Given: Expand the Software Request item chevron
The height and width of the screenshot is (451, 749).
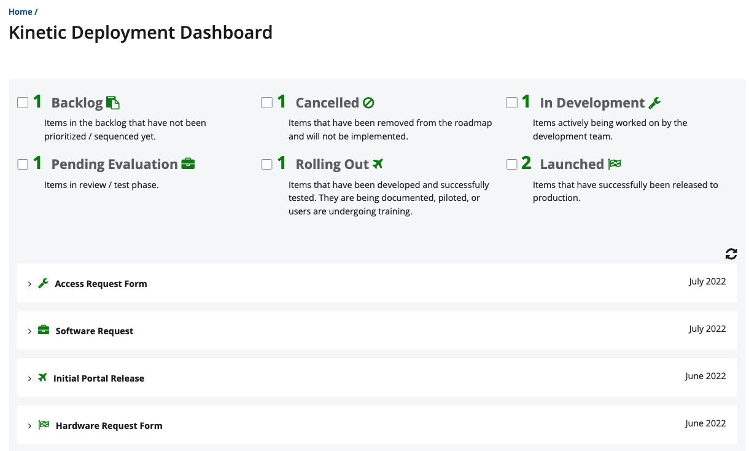Looking at the screenshot, I should [29, 331].
